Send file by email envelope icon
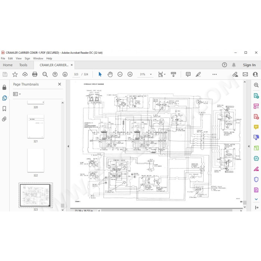 (x=245, y=74)
